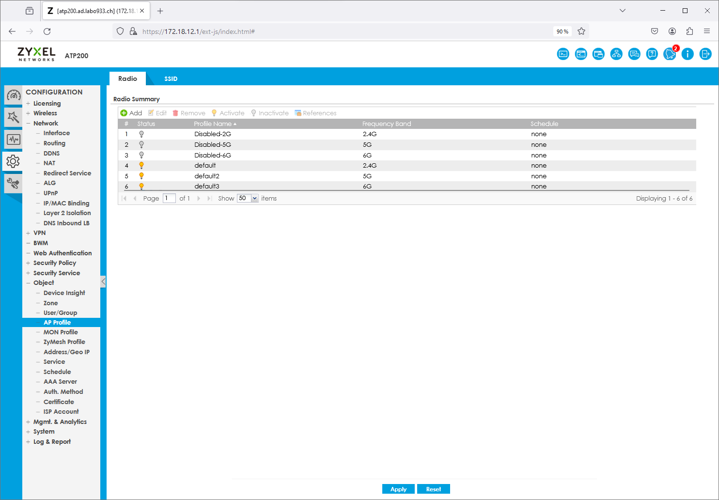Click Edit in the Radio Summary toolbar
The width and height of the screenshot is (719, 500).
(x=157, y=113)
